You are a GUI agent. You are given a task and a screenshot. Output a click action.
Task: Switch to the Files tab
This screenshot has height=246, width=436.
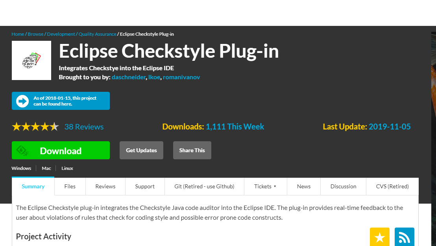coord(70,186)
